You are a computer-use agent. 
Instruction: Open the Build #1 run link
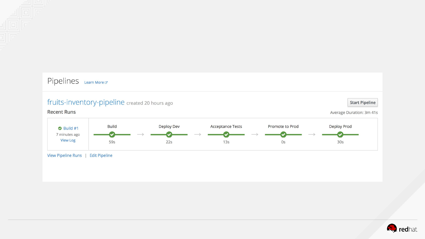[x=71, y=128]
